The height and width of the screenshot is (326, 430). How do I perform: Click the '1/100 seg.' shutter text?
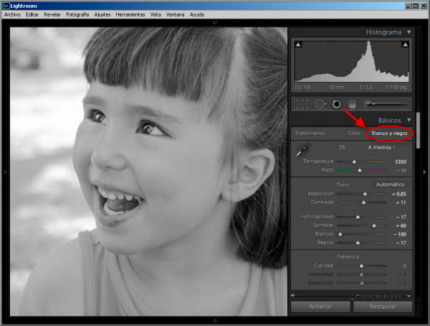pos(396,88)
